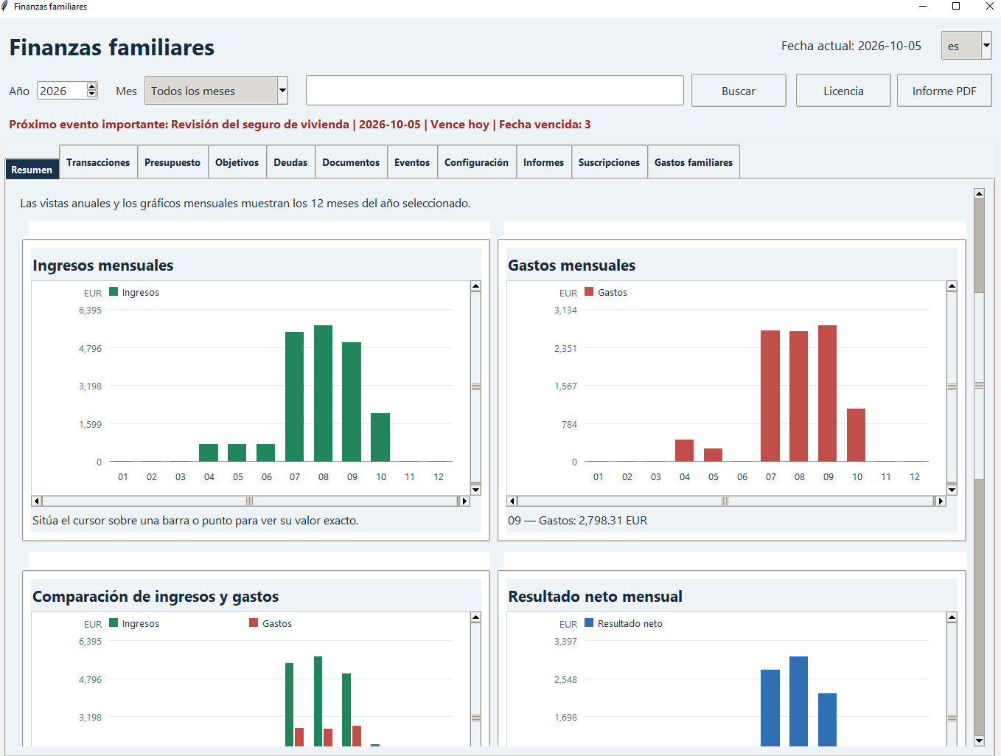1001x756 pixels.
Task: Switch to the Eventos tab
Action: point(412,162)
